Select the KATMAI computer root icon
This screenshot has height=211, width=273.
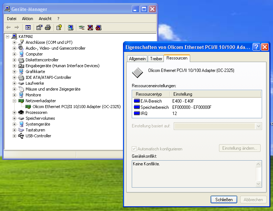(14, 37)
